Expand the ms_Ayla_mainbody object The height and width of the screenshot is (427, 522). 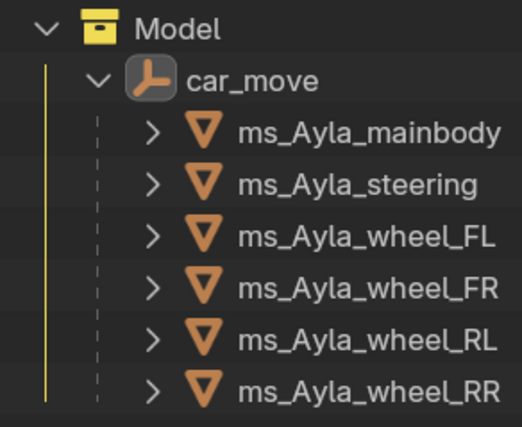click(153, 133)
